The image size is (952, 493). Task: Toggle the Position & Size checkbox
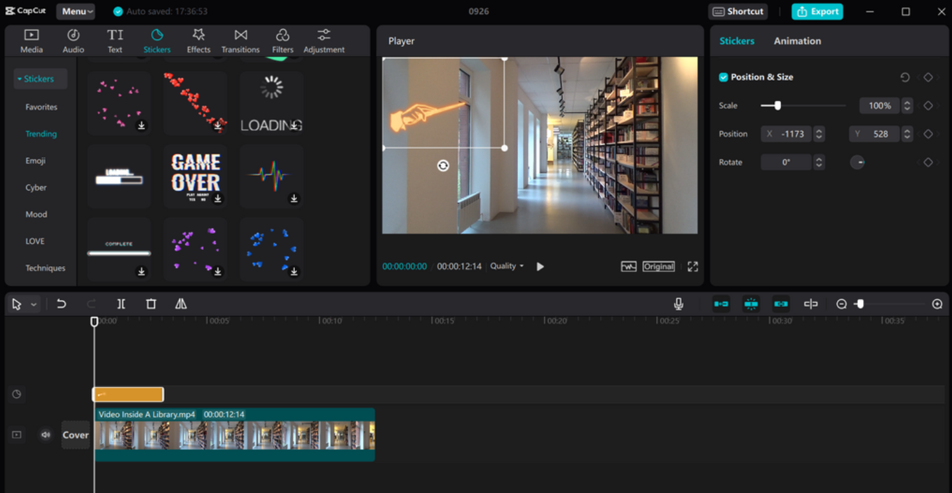[724, 76]
